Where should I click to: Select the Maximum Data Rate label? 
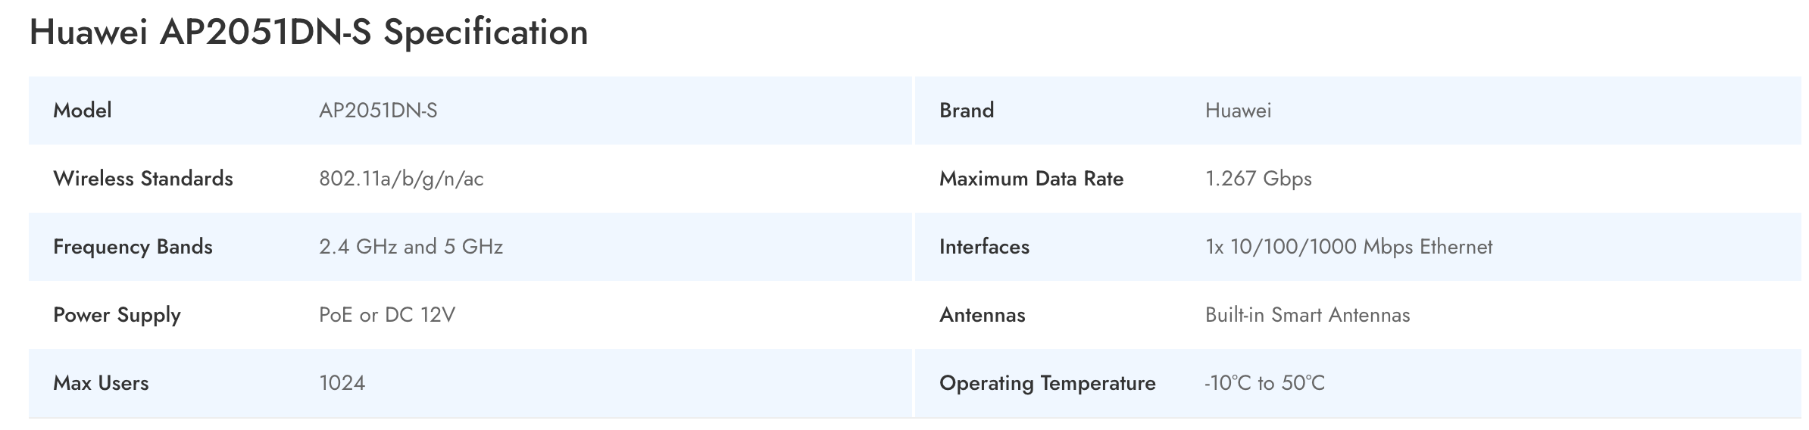1032,179
